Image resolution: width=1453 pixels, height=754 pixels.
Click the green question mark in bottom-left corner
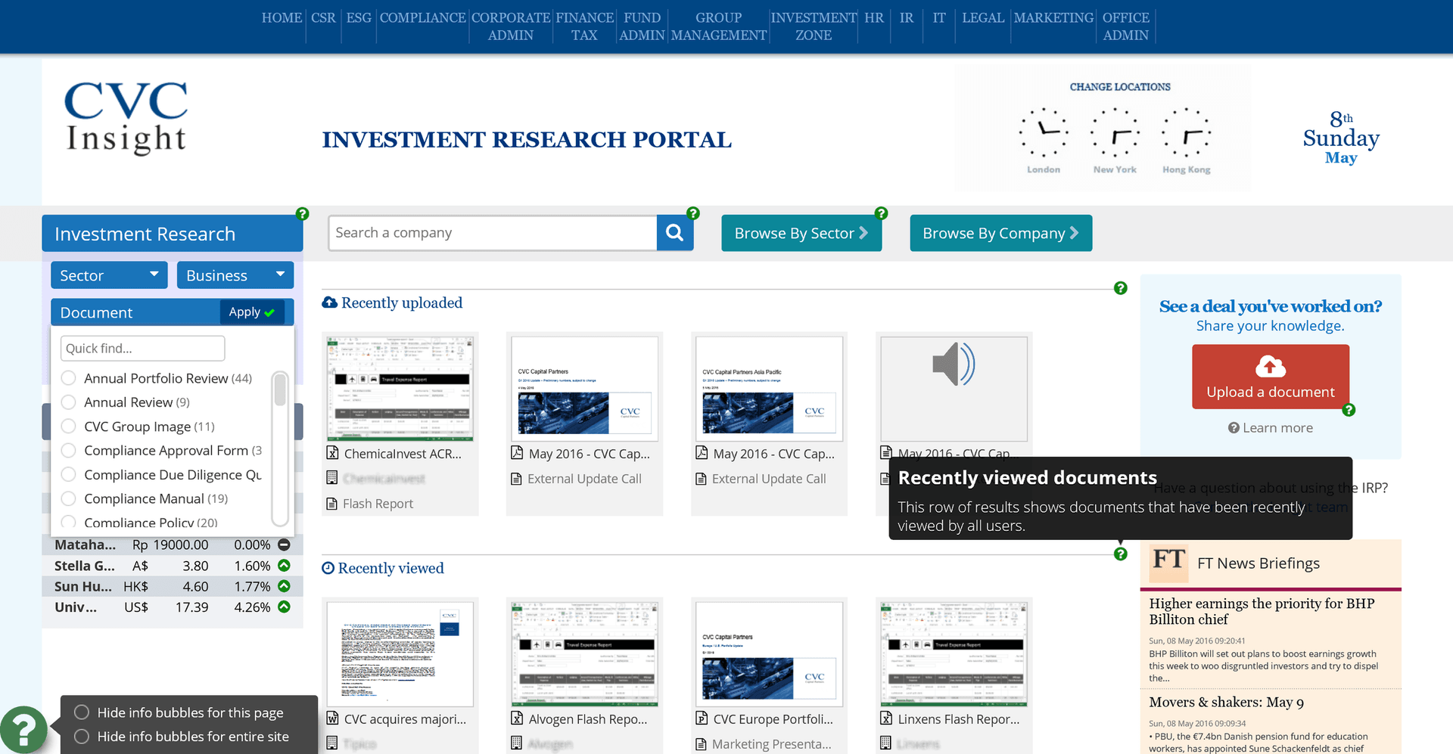click(x=23, y=728)
